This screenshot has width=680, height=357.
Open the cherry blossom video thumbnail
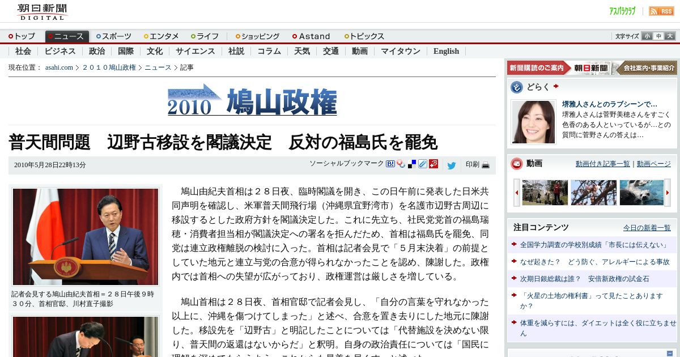593,193
